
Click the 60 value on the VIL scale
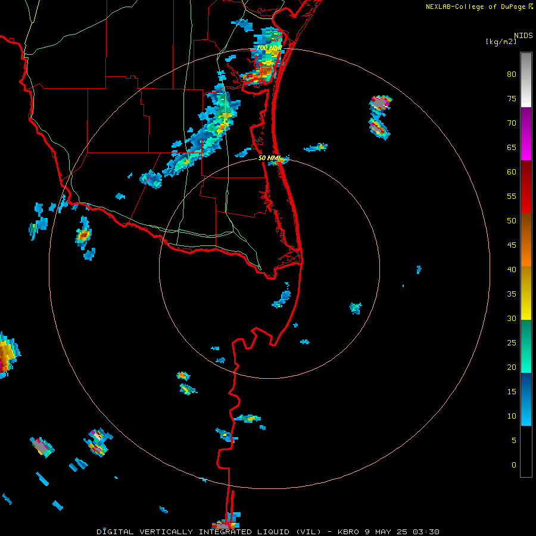(x=512, y=172)
